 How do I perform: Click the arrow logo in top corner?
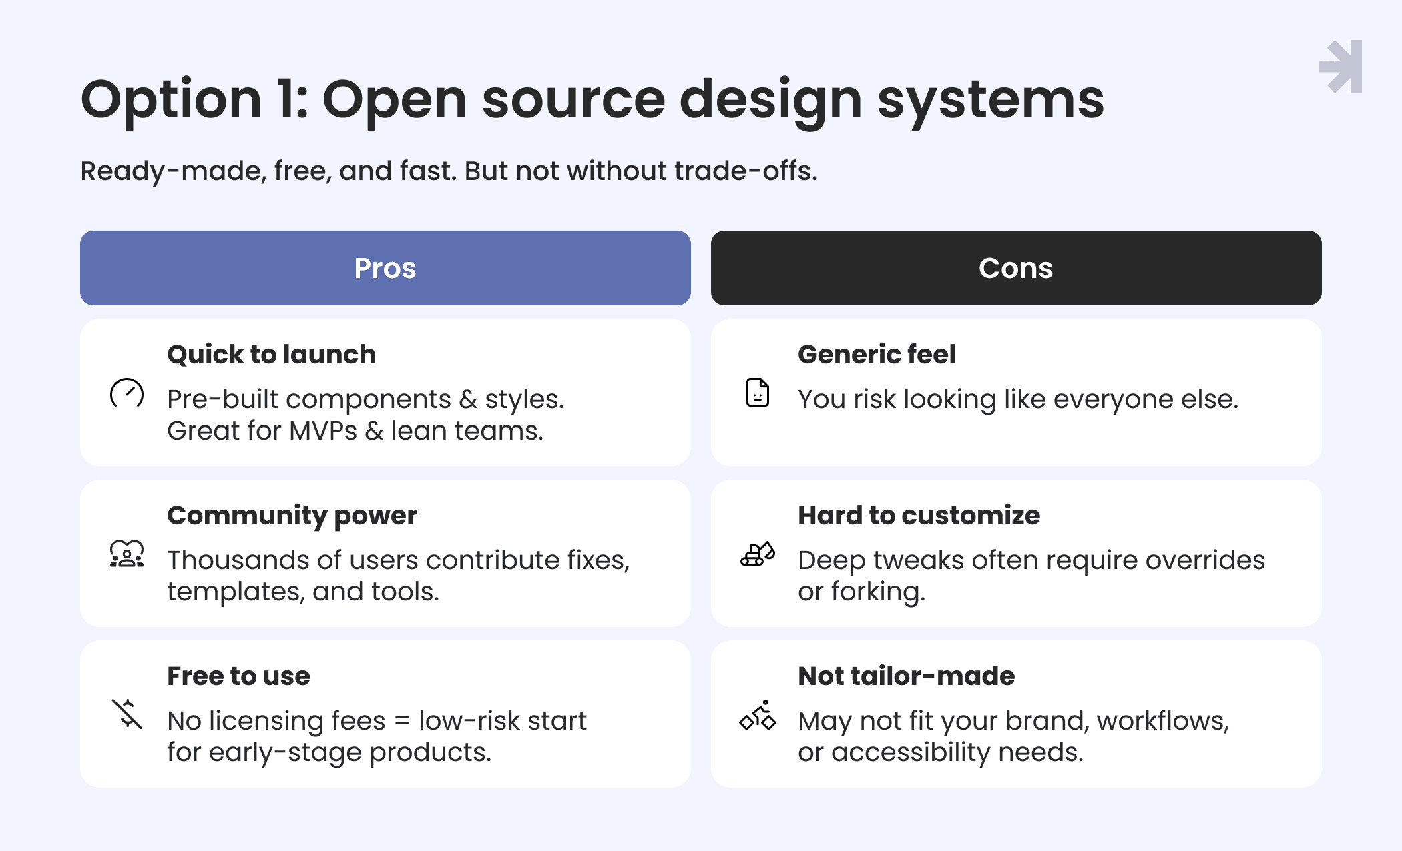(x=1341, y=67)
